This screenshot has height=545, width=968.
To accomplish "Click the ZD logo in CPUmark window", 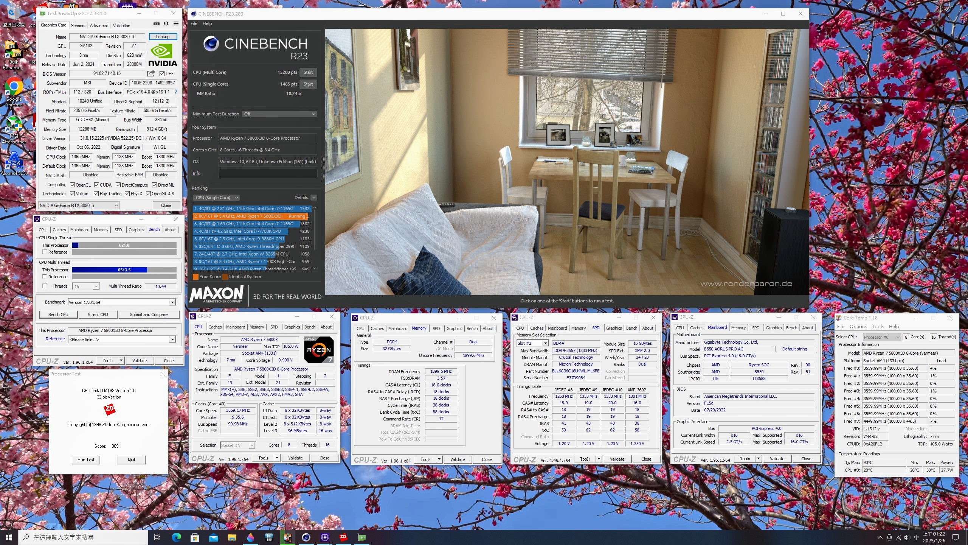I will (109, 409).
